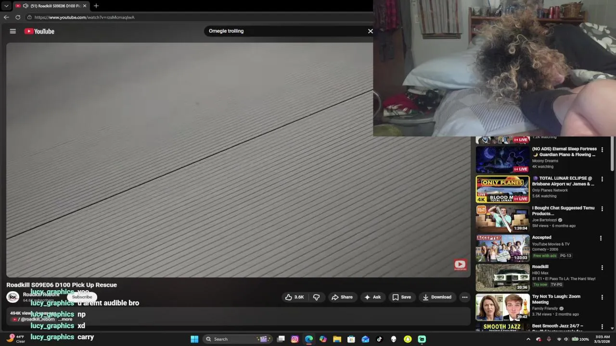Open Alienware app on the taskbar

[x=394, y=339]
